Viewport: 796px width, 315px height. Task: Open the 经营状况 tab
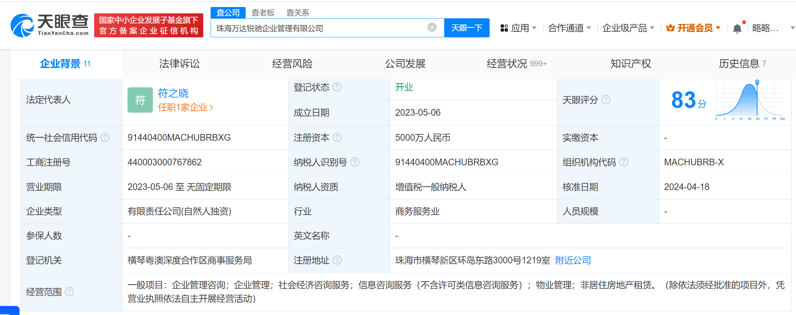pos(517,64)
